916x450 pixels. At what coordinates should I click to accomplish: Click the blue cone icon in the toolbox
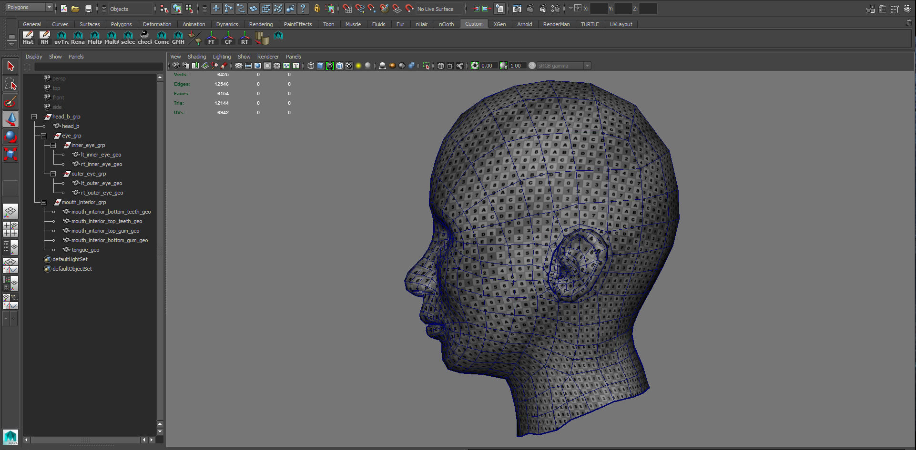click(x=10, y=119)
